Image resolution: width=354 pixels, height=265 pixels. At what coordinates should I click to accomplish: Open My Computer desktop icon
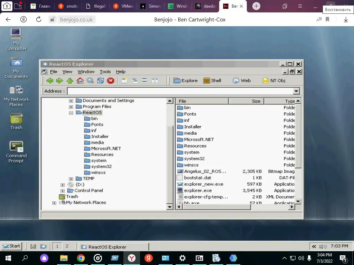pos(16,39)
